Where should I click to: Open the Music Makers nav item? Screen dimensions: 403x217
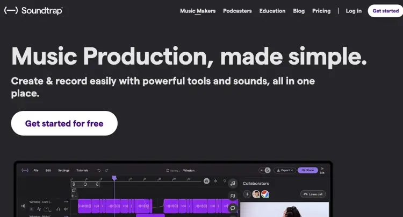tap(198, 11)
